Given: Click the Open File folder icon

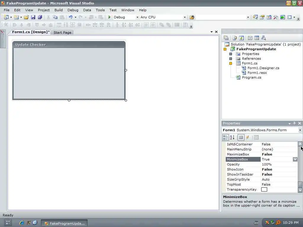Looking at the screenshot, I should [26, 17].
